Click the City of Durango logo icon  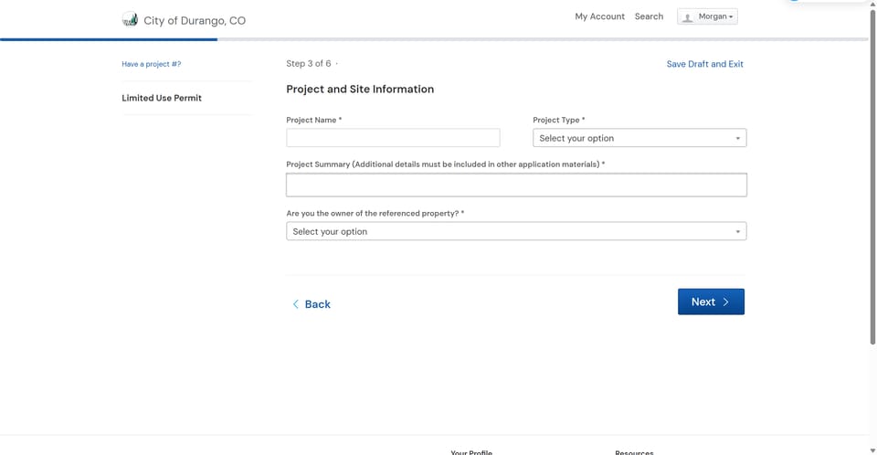pyautogui.click(x=130, y=19)
